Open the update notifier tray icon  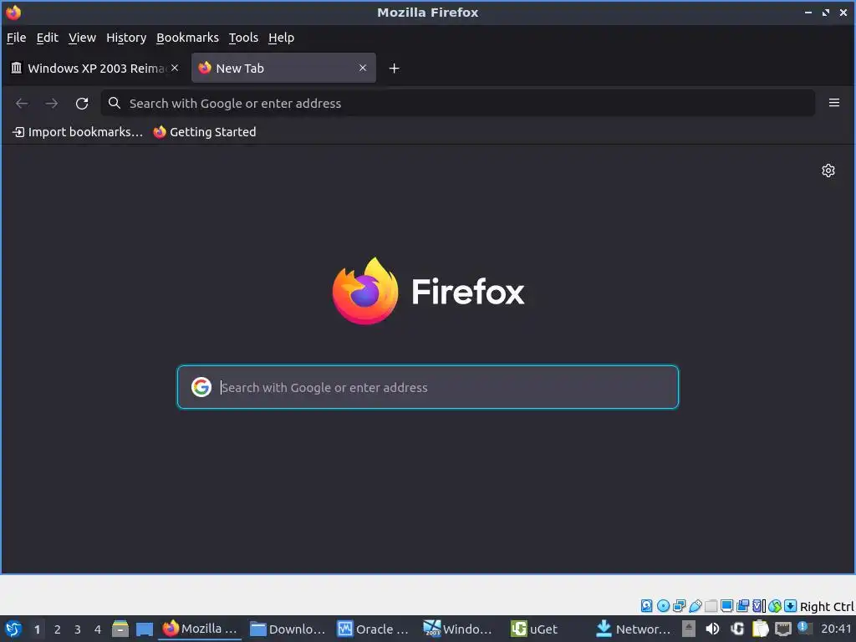[803, 628]
